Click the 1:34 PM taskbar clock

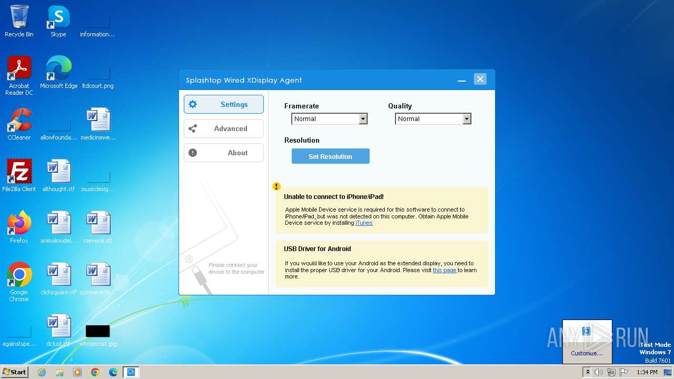click(647, 372)
